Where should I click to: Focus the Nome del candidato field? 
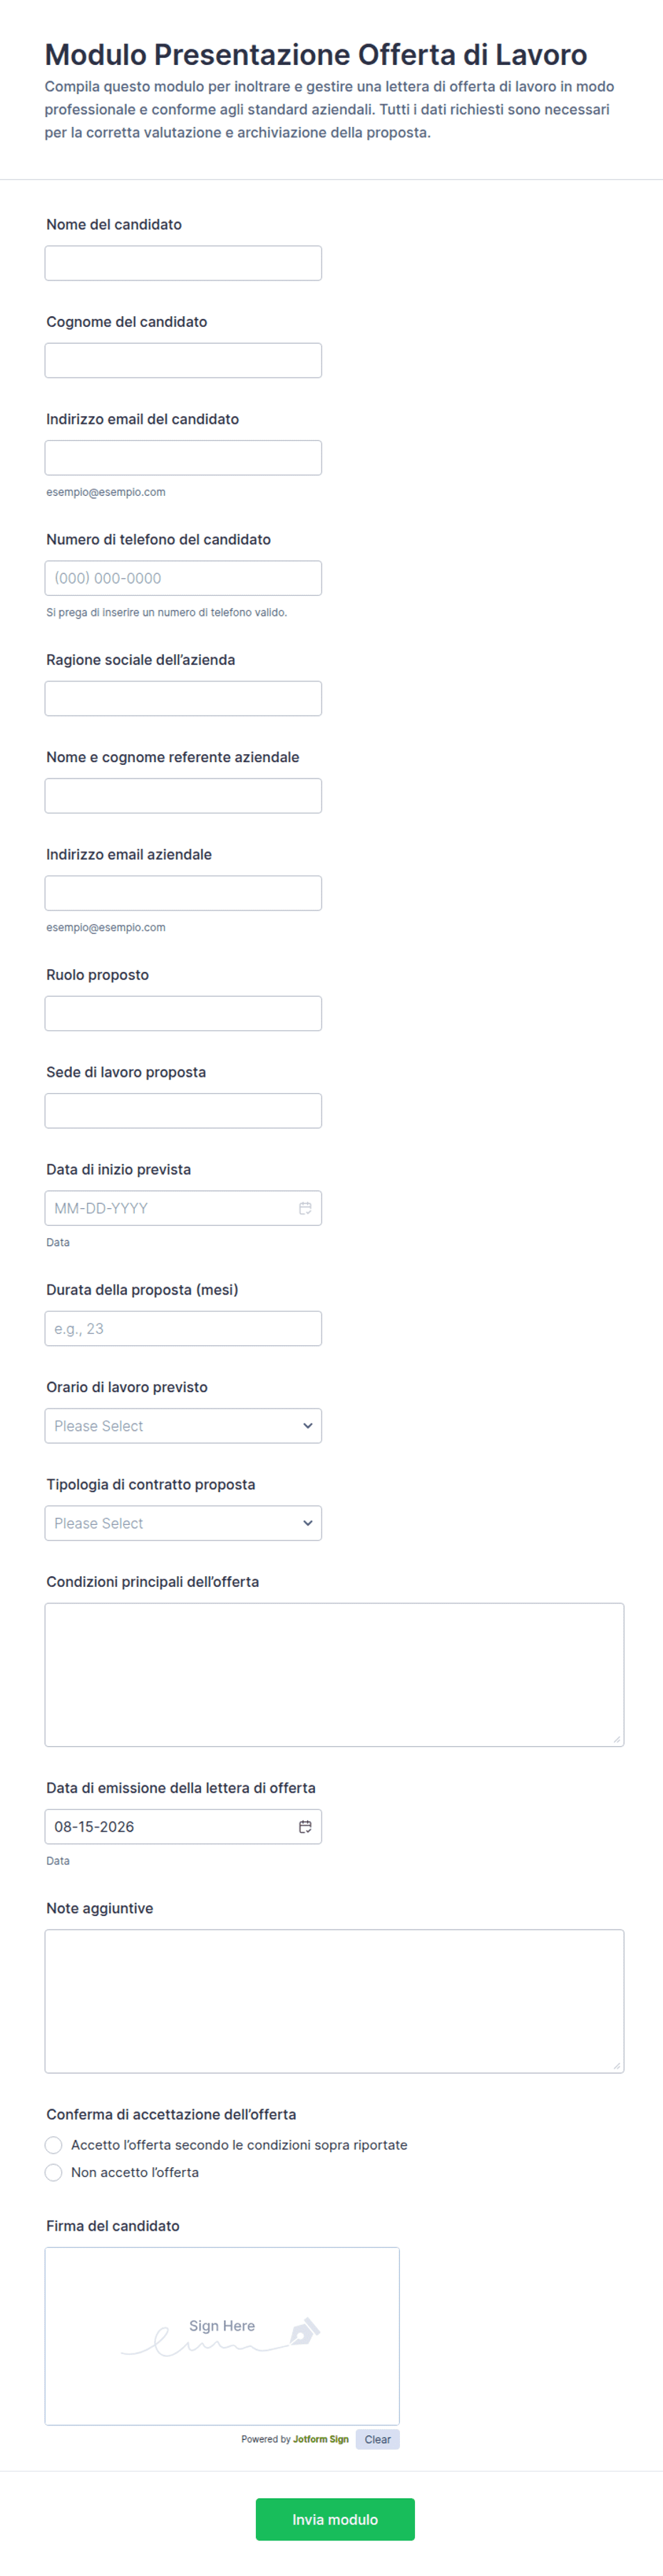click(183, 263)
